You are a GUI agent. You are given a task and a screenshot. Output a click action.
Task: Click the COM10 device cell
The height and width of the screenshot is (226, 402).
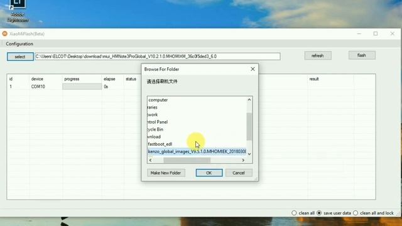pyautogui.click(x=38, y=87)
